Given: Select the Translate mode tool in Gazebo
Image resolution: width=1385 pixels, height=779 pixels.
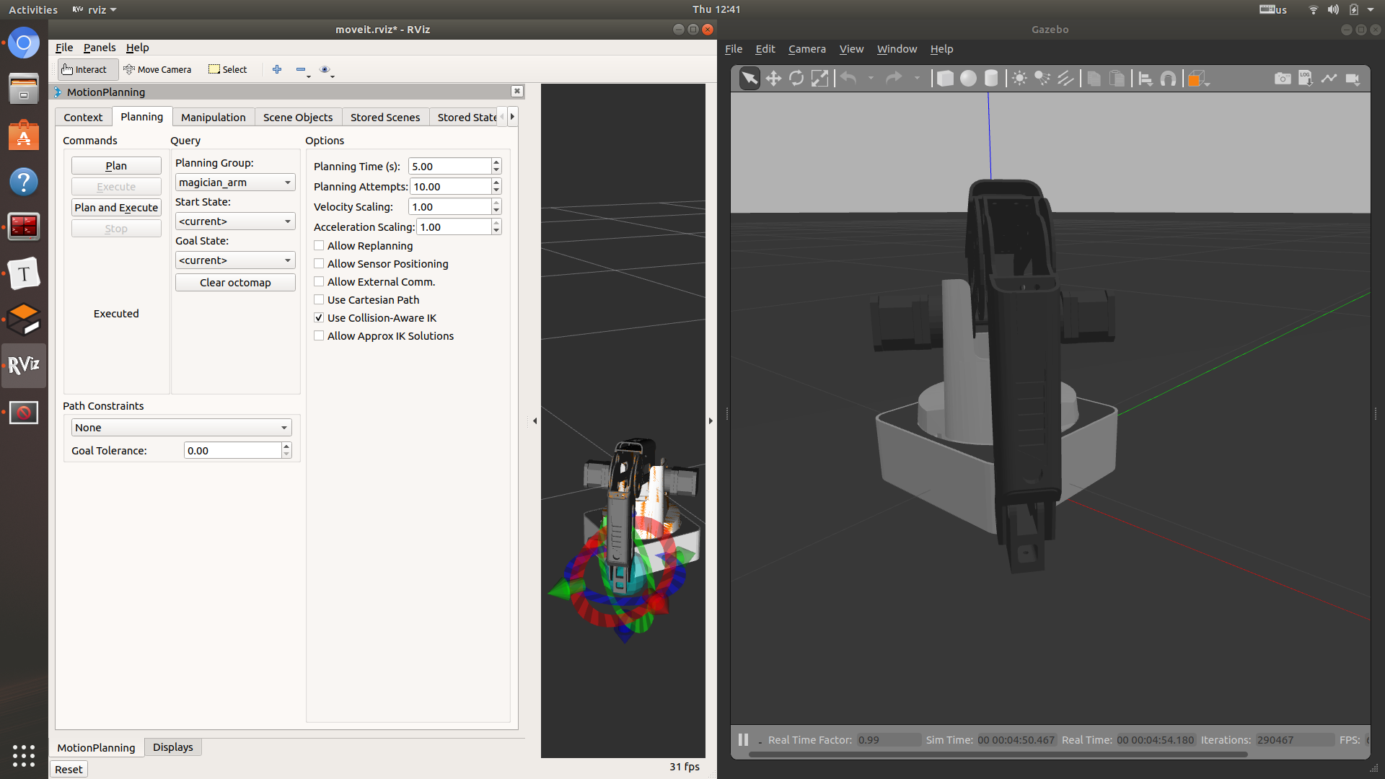Looking at the screenshot, I should point(773,79).
